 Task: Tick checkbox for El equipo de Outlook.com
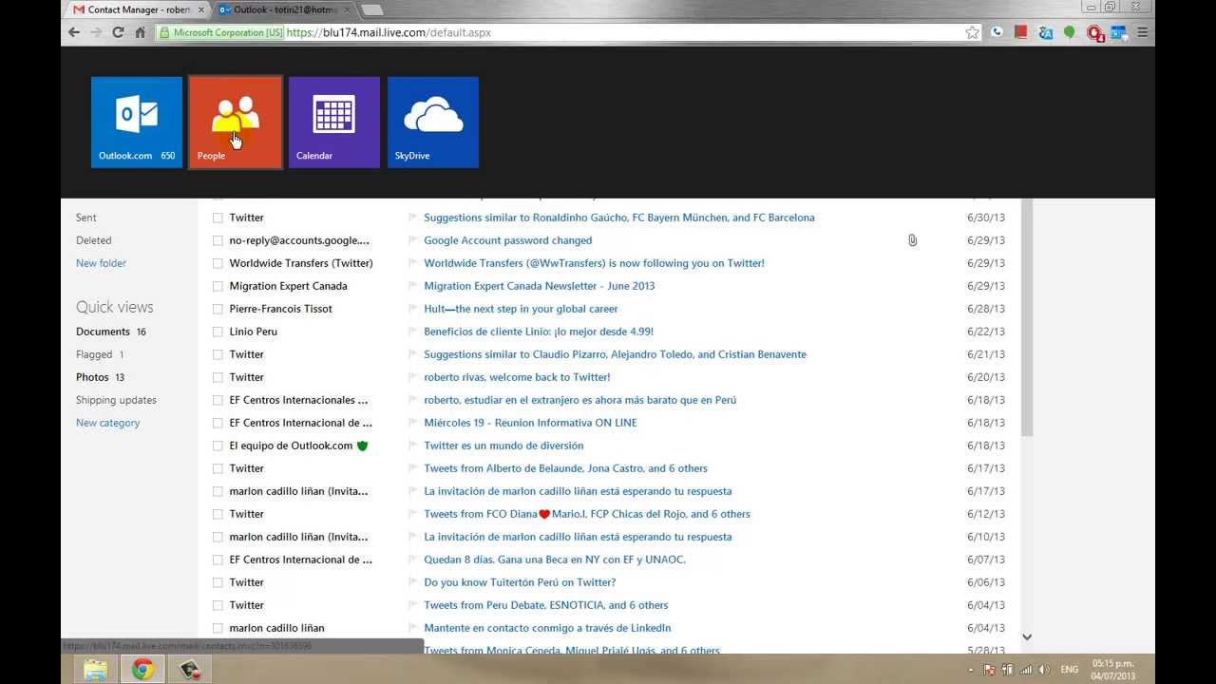(218, 446)
